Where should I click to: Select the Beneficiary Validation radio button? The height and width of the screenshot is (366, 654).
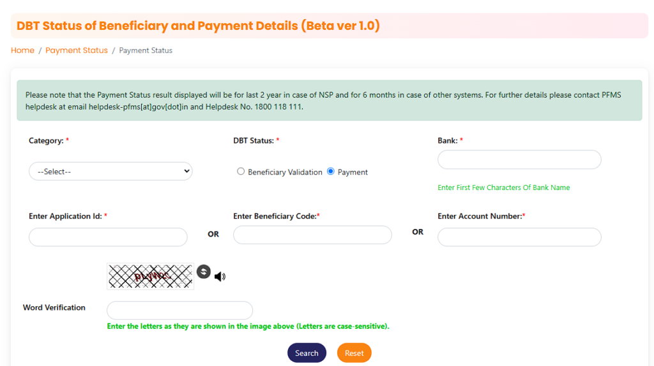pyautogui.click(x=241, y=172)
